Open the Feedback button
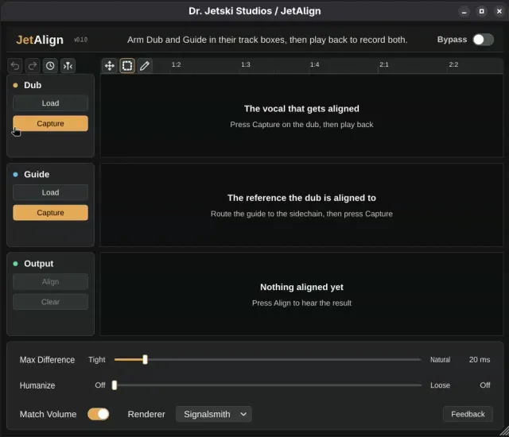Screen dimensions: 509x437 (468, 414)
